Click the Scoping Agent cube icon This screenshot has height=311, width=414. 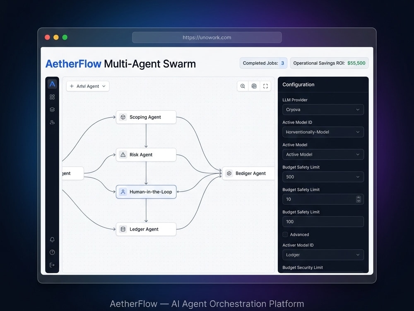tap(123, 117)
